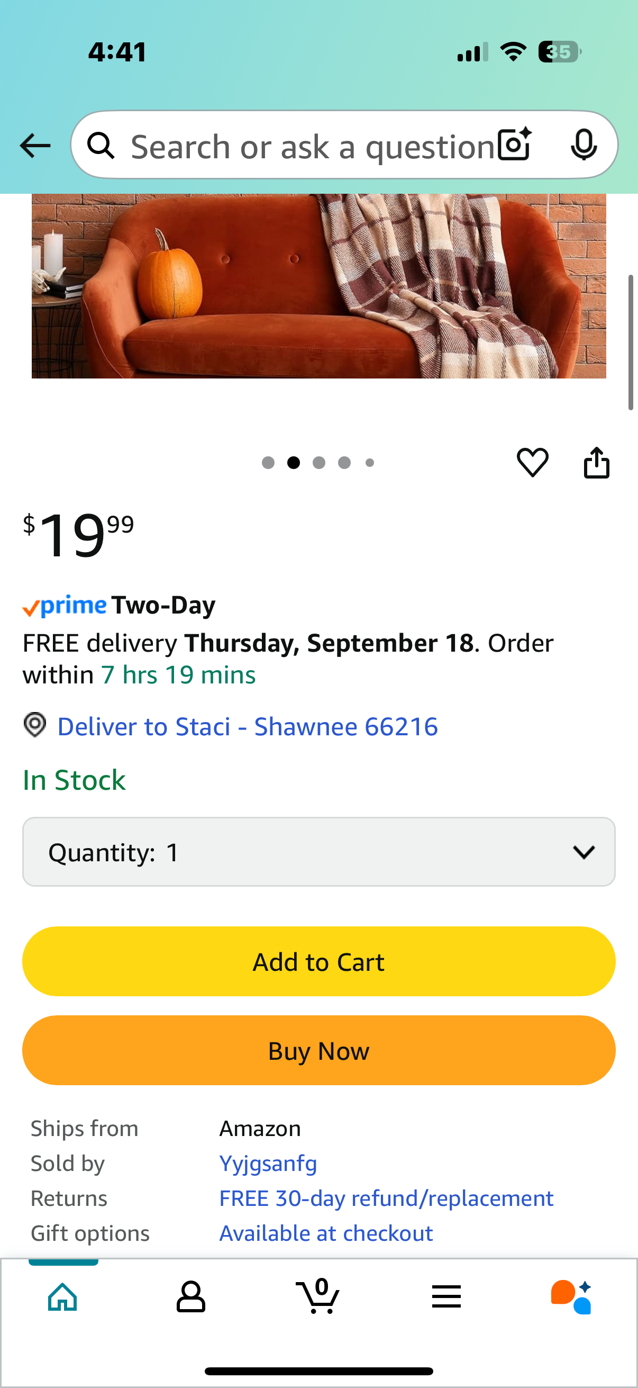Click the Add to Cart button
This screenshot has width=638, height=1388.
pos(318,961)
